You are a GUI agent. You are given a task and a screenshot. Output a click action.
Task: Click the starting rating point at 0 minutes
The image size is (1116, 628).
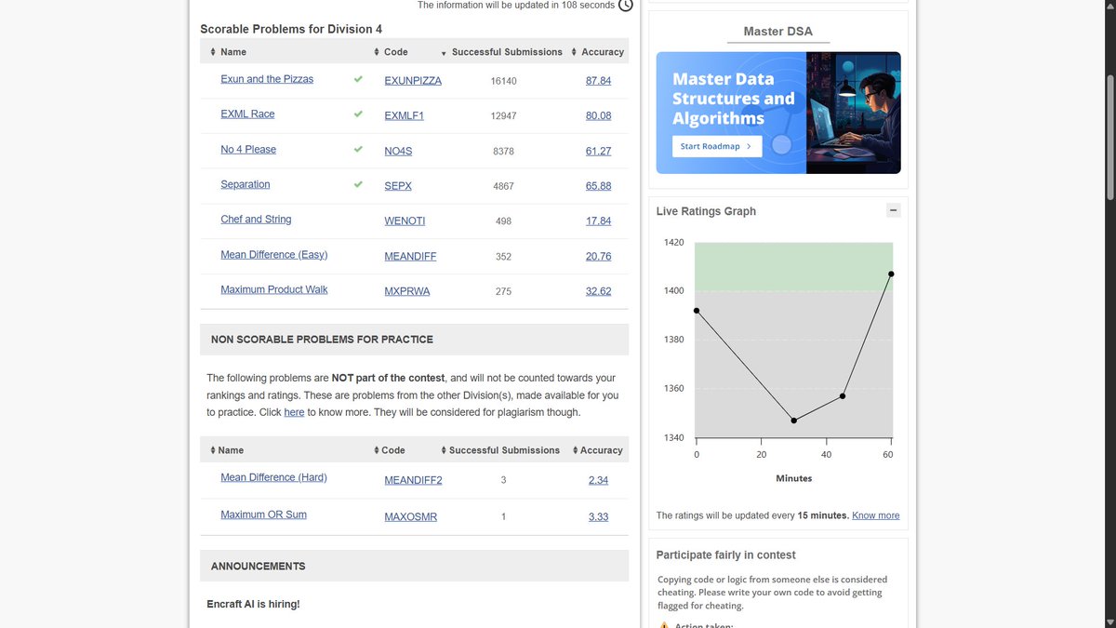(697, 311)
